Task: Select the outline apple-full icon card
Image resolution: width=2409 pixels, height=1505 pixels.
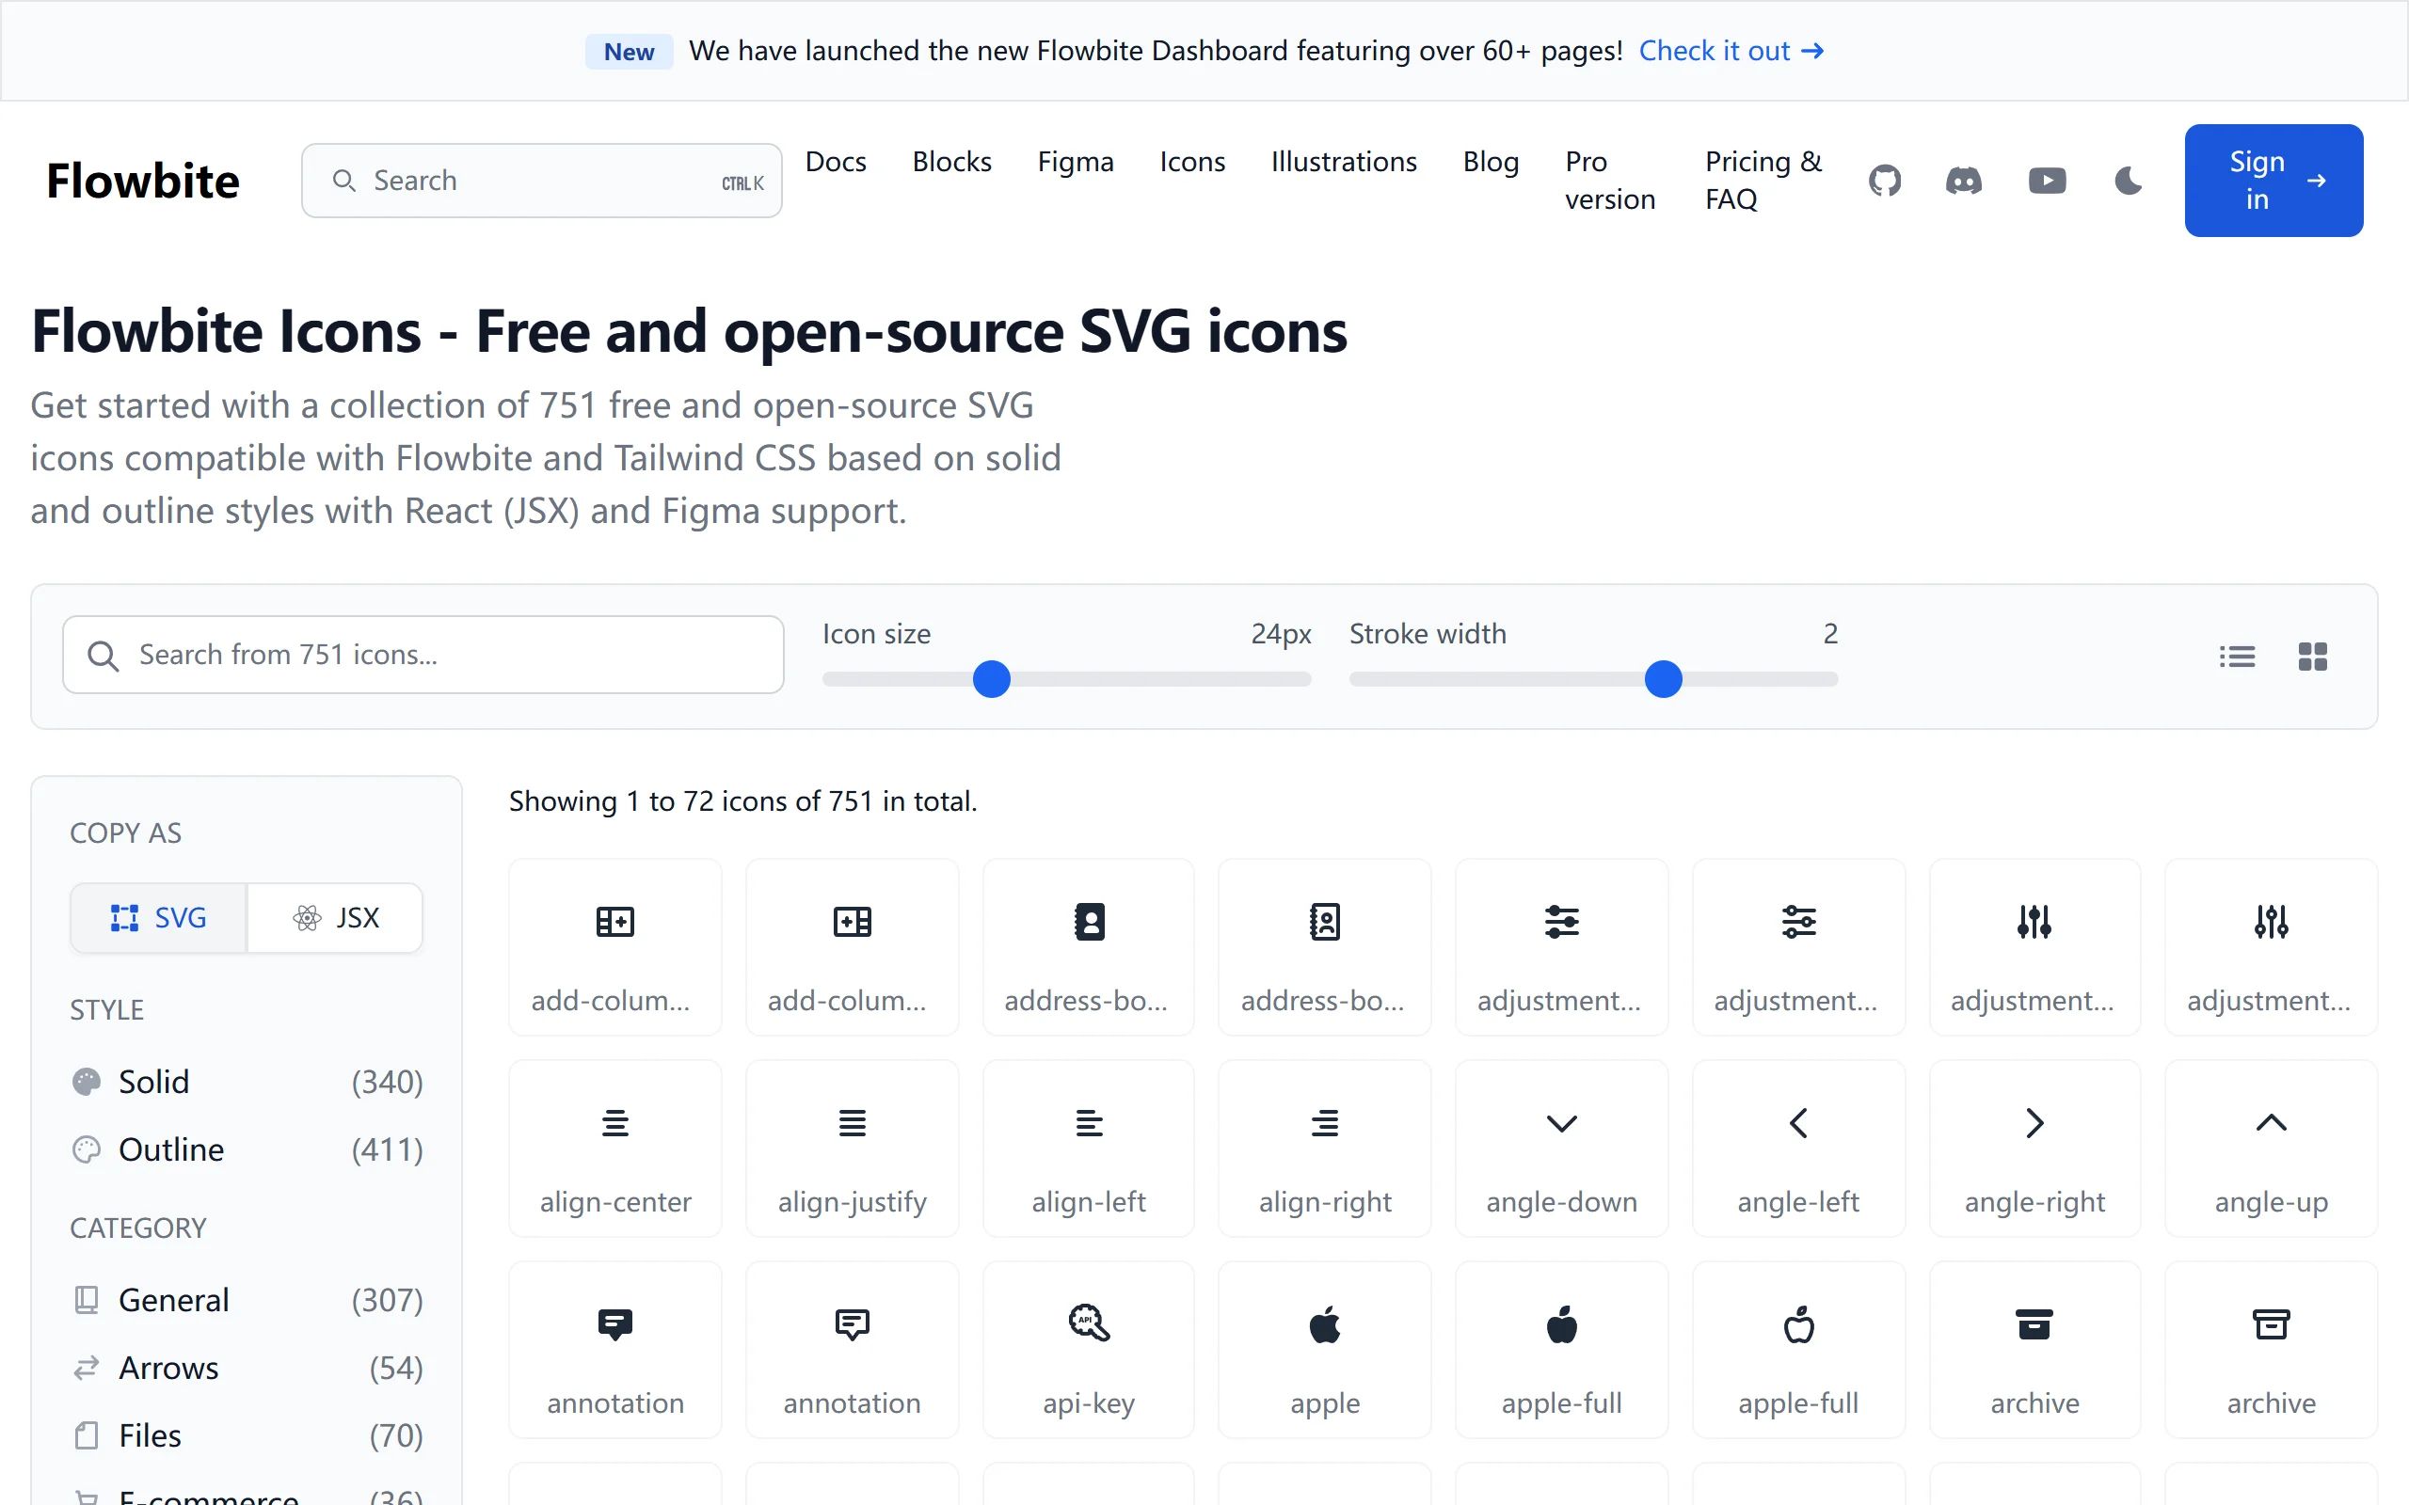Action: [1799, 1350]
